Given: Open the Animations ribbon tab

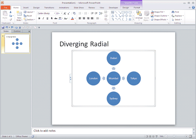Looking at the screenshot, I should tap(64, 7).
